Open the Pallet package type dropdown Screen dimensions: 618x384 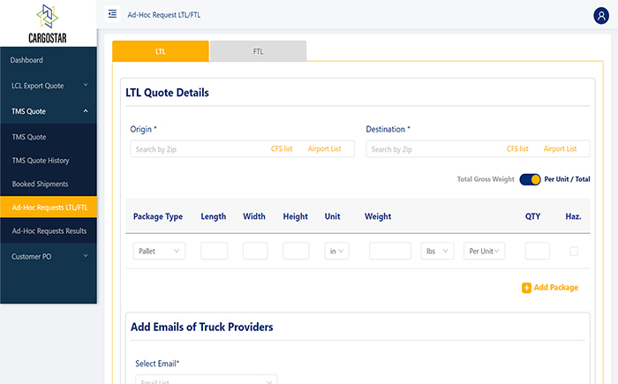[x=159, y=251]
